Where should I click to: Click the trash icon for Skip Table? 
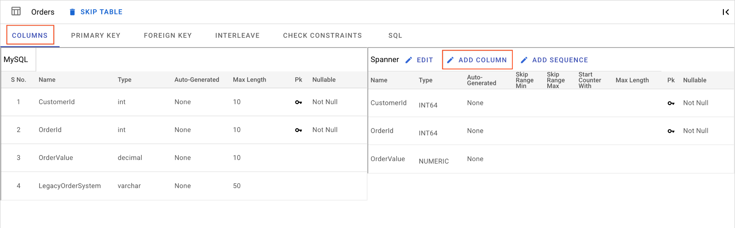pyautogui.click(x=72, y=12)
